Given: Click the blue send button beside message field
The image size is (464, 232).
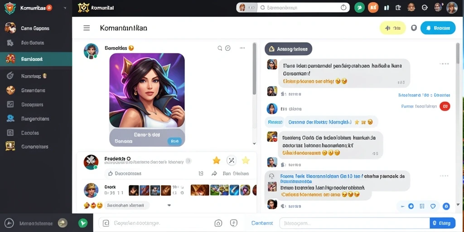Looking at the screenshot, I should pos(442,223).
